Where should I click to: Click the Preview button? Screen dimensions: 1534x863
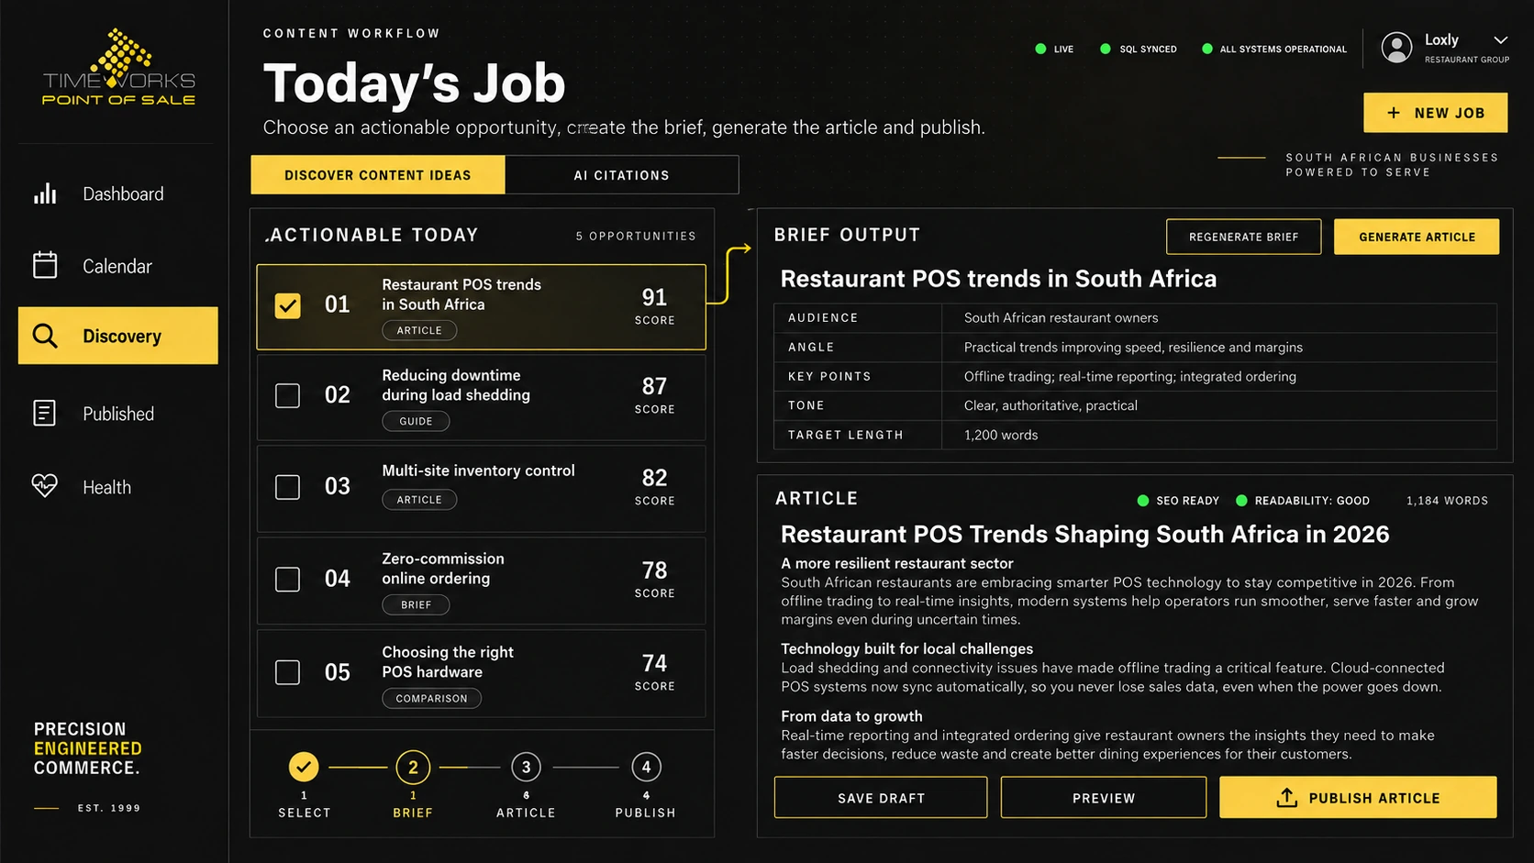pos(1104,798)
